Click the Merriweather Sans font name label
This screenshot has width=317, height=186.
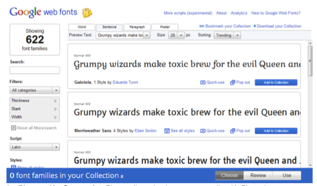point(93,131)
